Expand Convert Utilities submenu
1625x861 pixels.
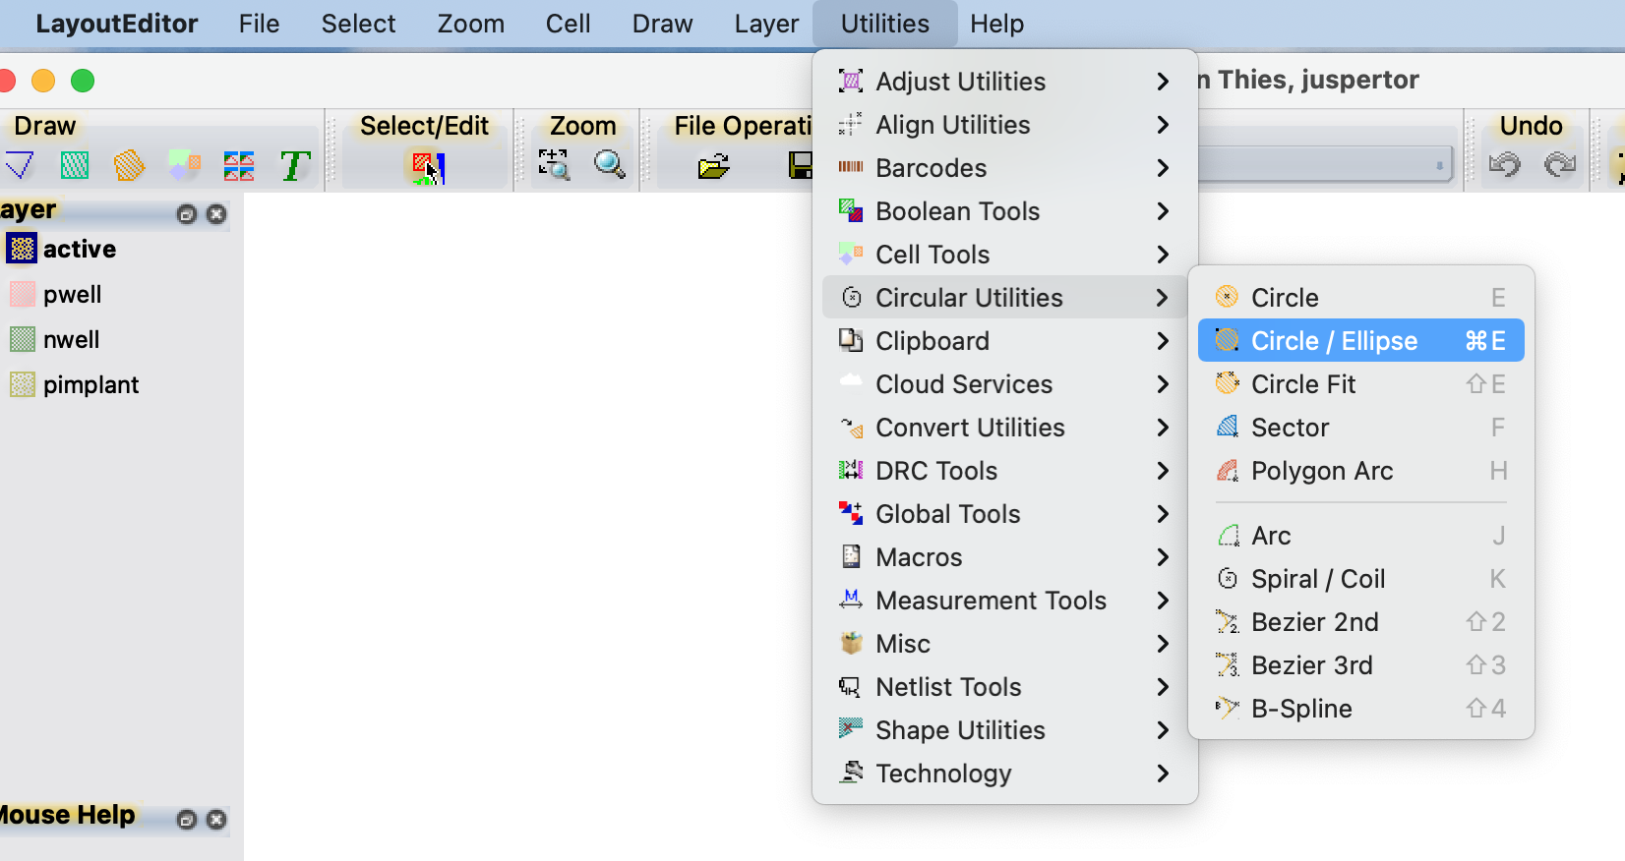click(1005, 428)
